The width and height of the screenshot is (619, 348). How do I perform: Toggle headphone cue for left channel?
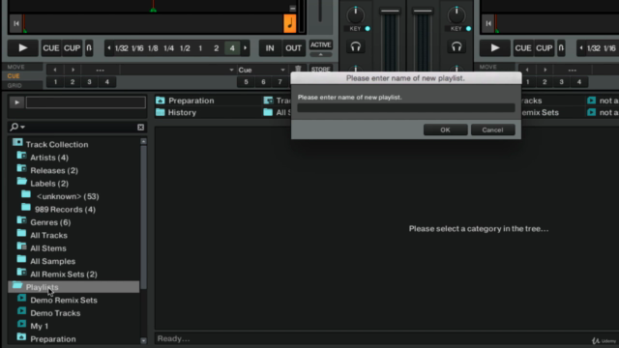[356, 47]
